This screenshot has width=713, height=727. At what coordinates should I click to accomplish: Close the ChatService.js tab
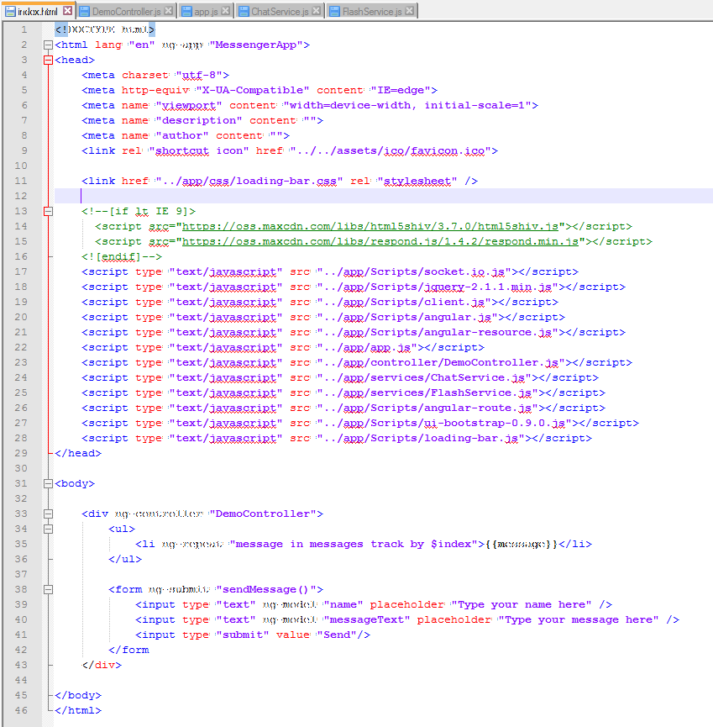(x=317, y=10)
